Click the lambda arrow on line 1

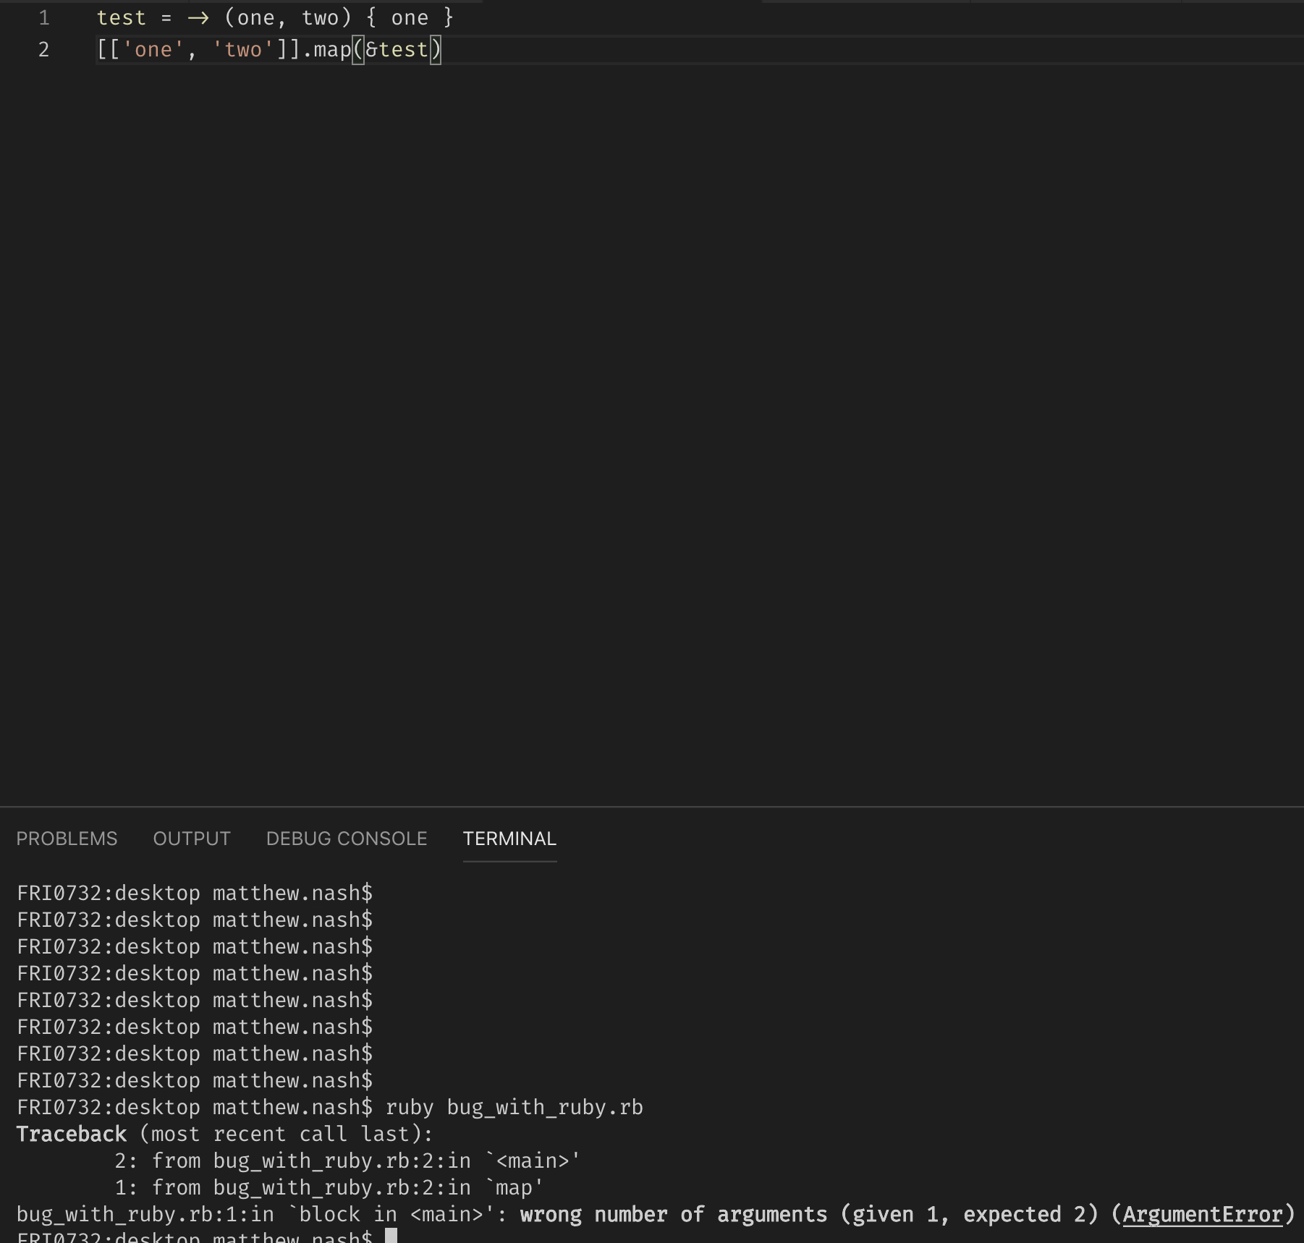[198, 18]
